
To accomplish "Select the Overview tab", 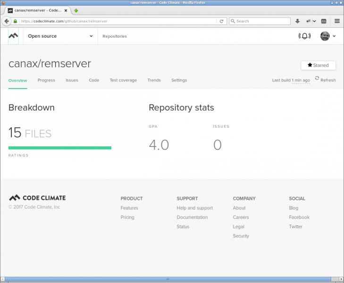I will 17,81.
